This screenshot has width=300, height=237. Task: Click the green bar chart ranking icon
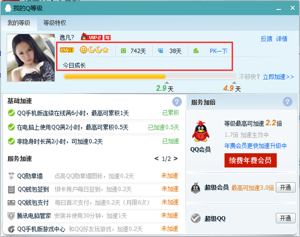tap(196, 50)
